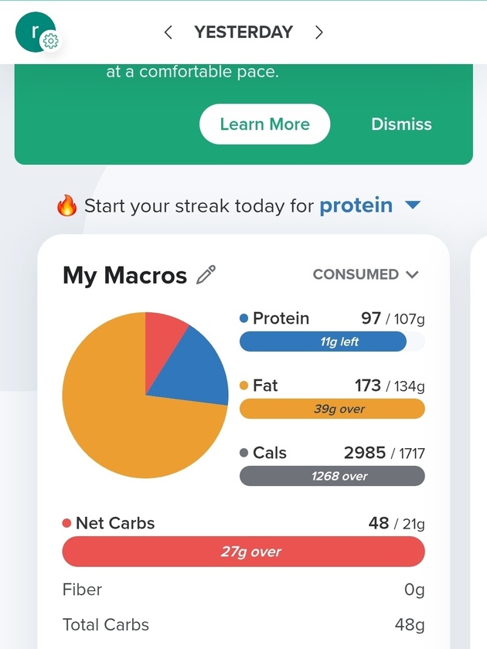Tap the Protein 11g left progress bar
Image resolution: width=487 pixels, height=649 pixels.
point(332,341)
